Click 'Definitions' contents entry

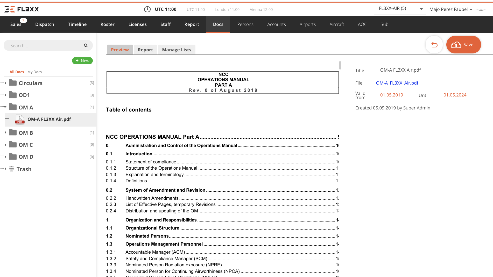[x=136, y=181]
